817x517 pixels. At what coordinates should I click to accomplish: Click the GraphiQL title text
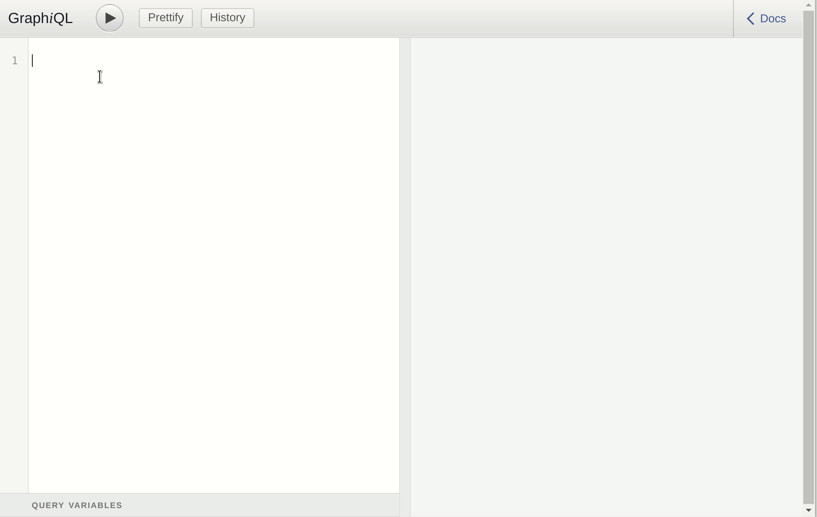[x=40, y=18]
